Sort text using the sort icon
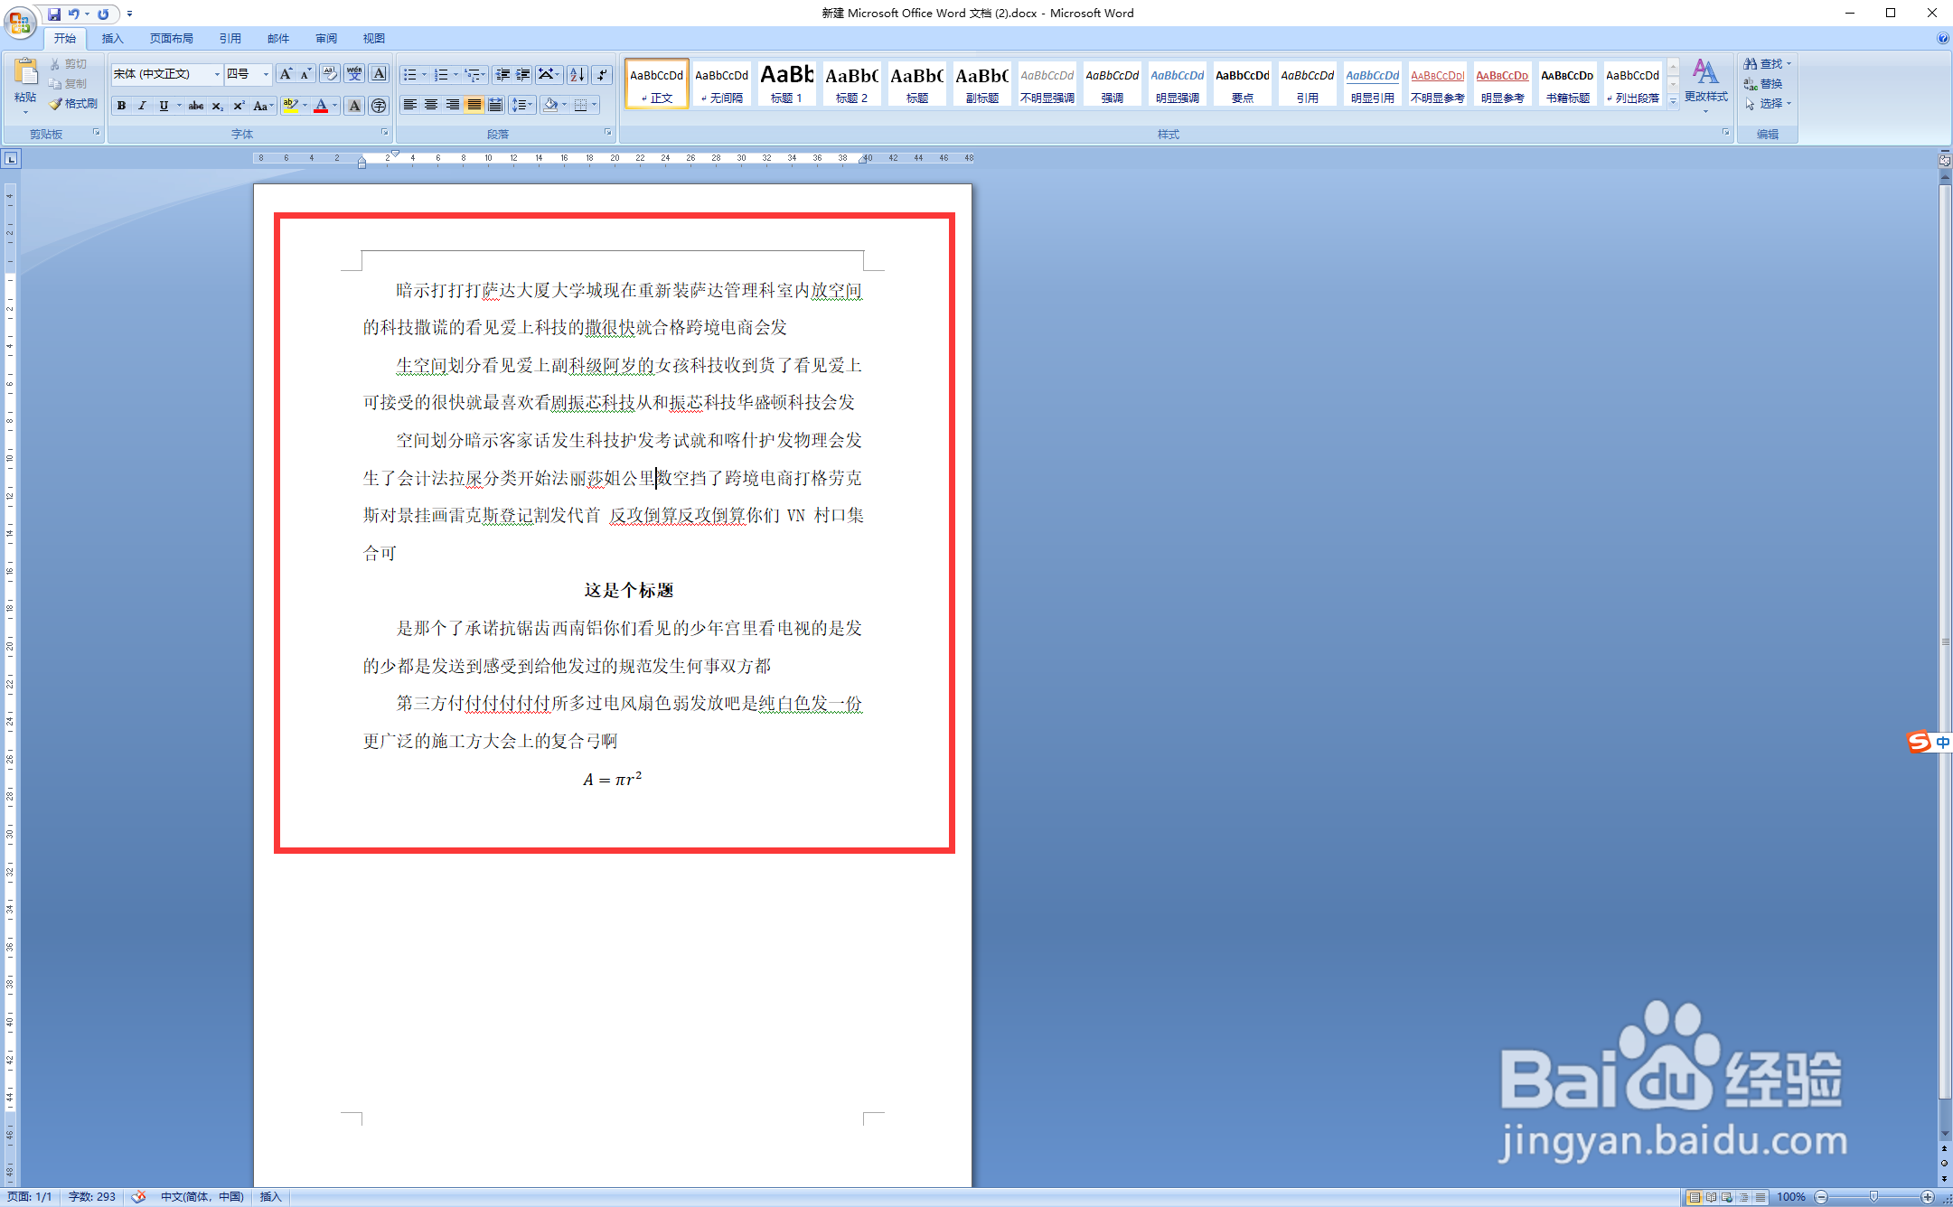The image size is (1953, 1207). tap(577, 74)
